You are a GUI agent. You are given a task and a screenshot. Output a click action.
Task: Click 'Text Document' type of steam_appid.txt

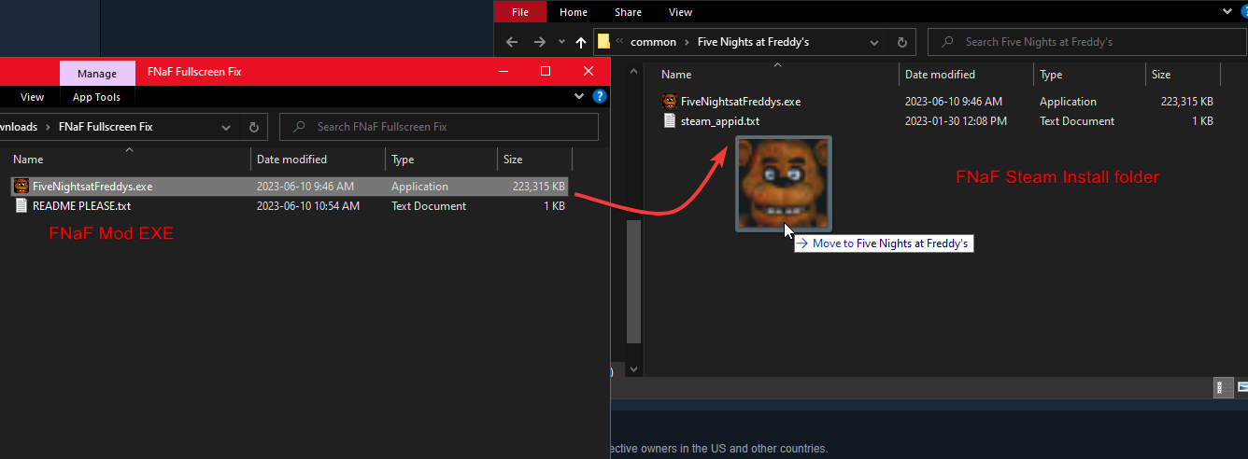tap(1077, 121)
